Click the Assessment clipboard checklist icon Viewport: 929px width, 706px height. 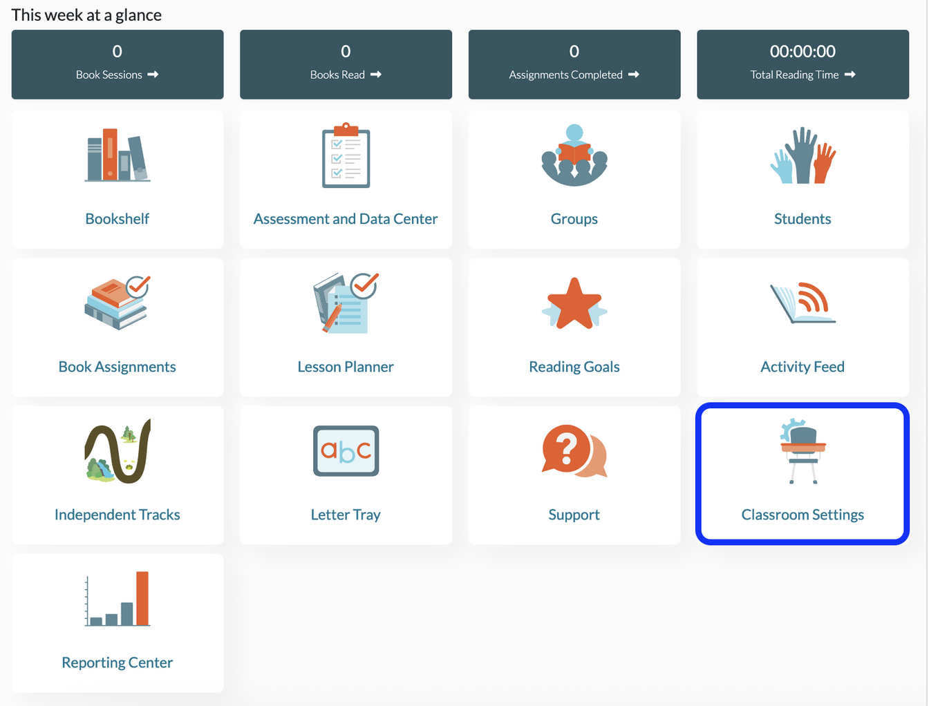point(346,155)
